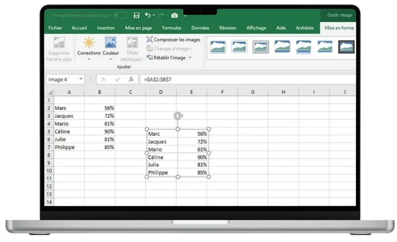Click Rétablir l'image button
Viewport: 397px width, 242px height.
point(166,58)
